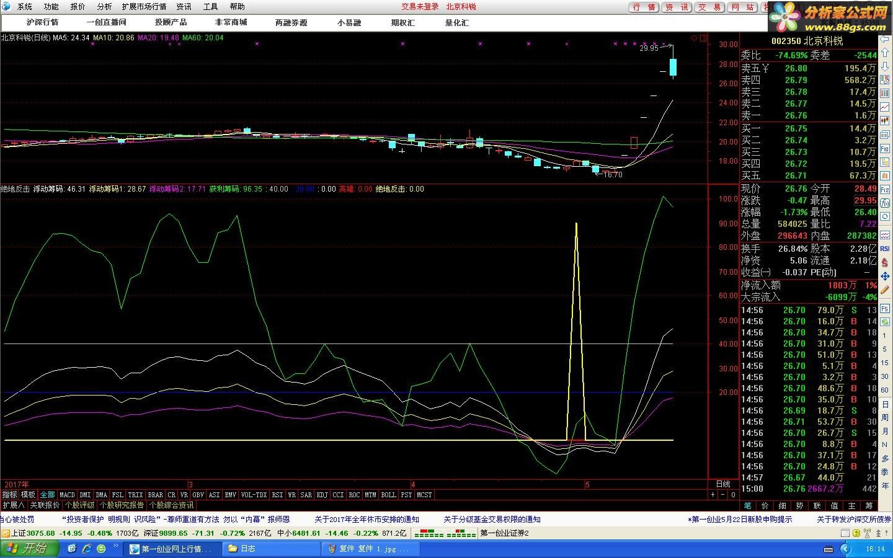Select the 全部 indicator tab
Image resolution: width=893 pixels, height=558 pixels.
coord(48,495)
